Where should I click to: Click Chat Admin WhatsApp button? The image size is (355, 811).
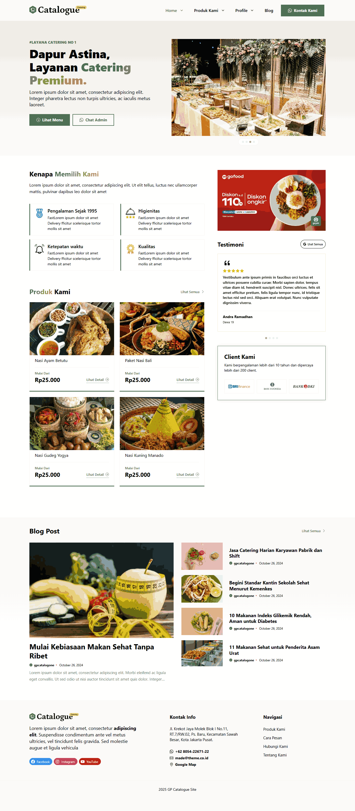tap(93, 120)
